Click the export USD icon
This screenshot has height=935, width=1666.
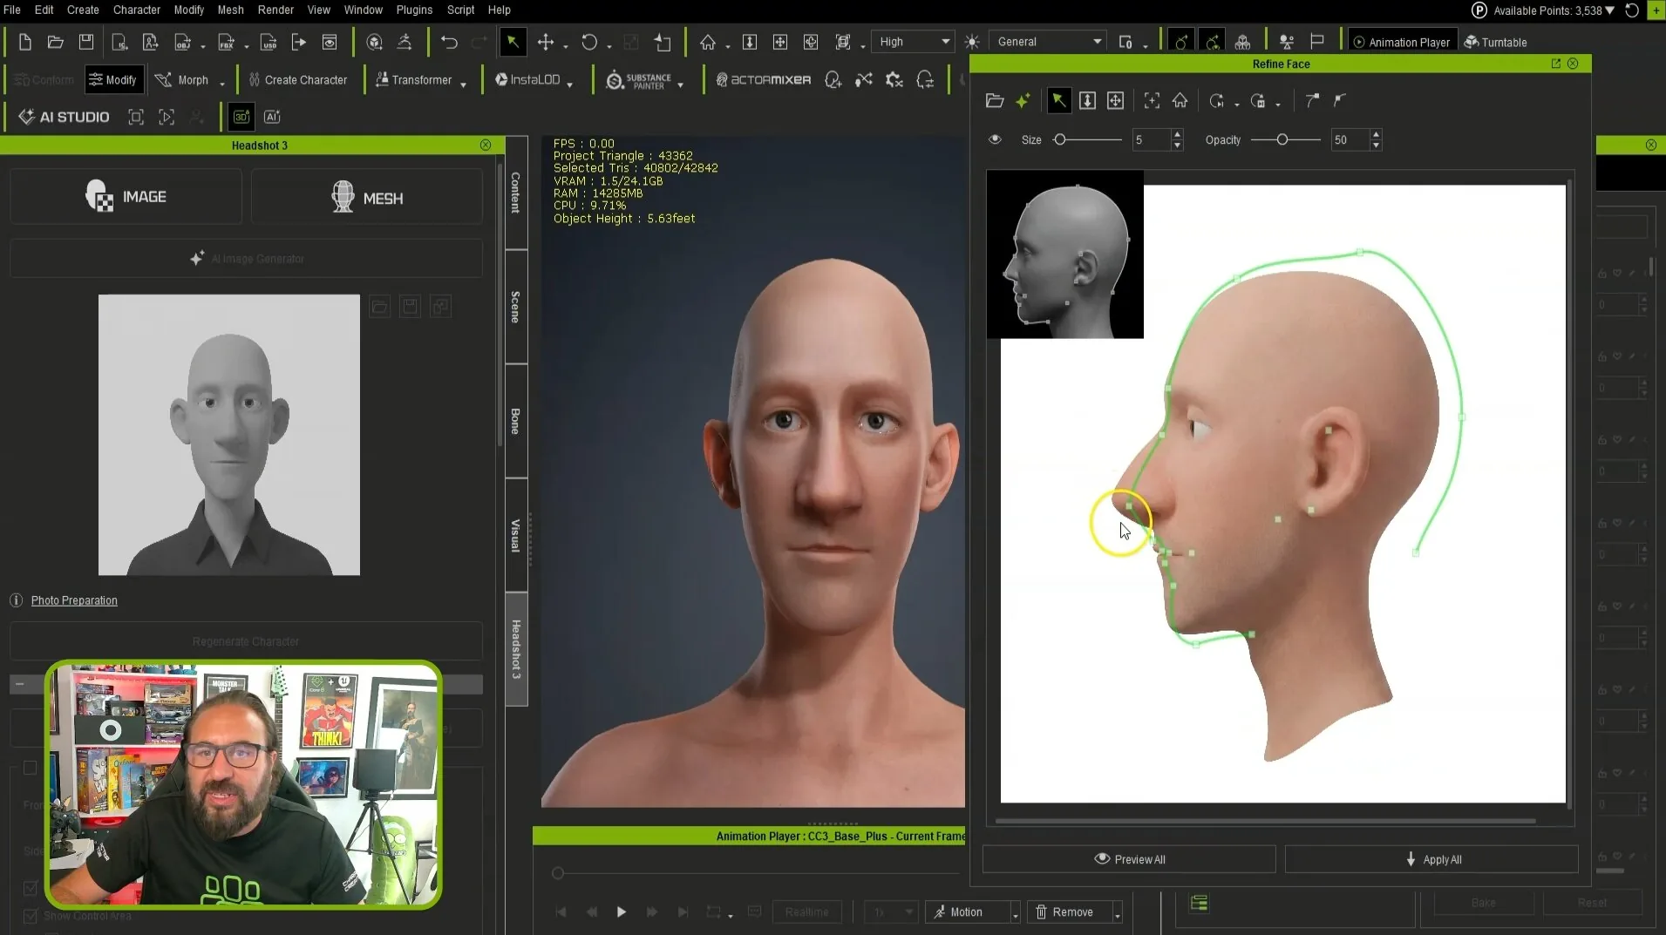pos(269,42)
